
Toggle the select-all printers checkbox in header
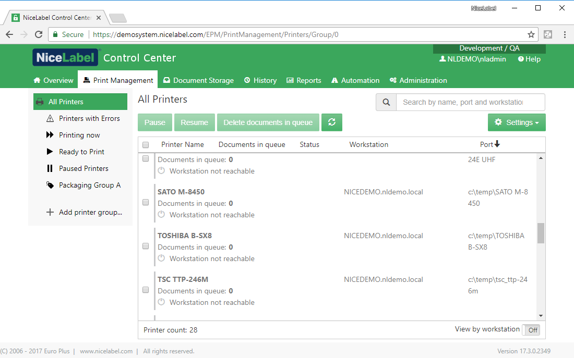146,145
